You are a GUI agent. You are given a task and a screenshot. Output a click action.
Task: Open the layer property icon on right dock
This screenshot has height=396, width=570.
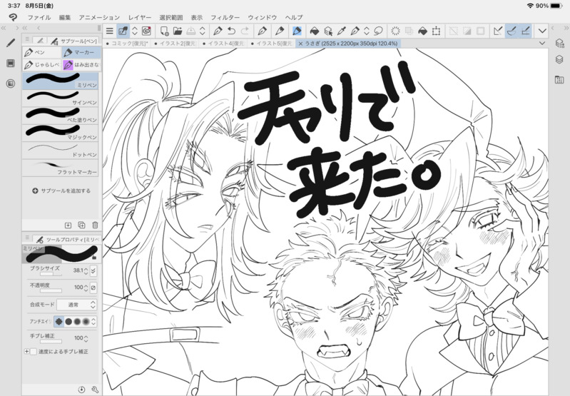[x=559, y=44]
